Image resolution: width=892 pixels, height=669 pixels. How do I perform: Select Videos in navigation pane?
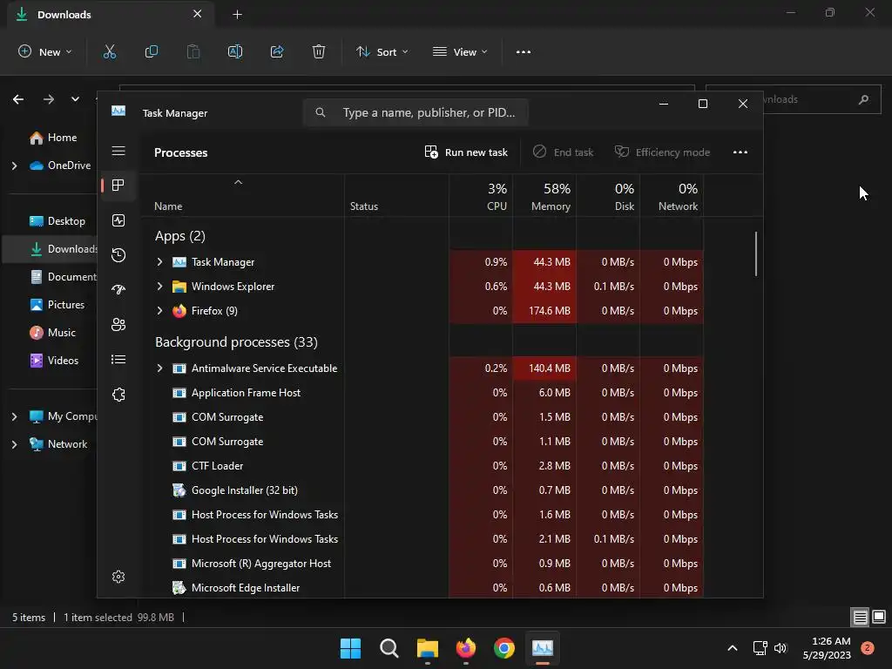(x=54, y=361)
